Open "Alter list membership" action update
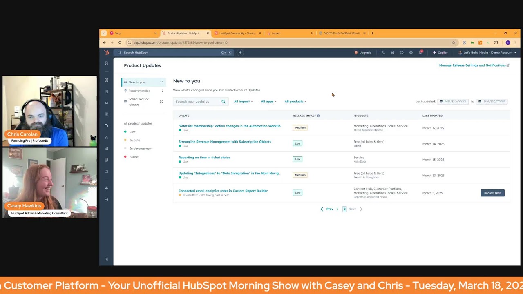This screenshot has height=294, width=523. click(230, 126)
